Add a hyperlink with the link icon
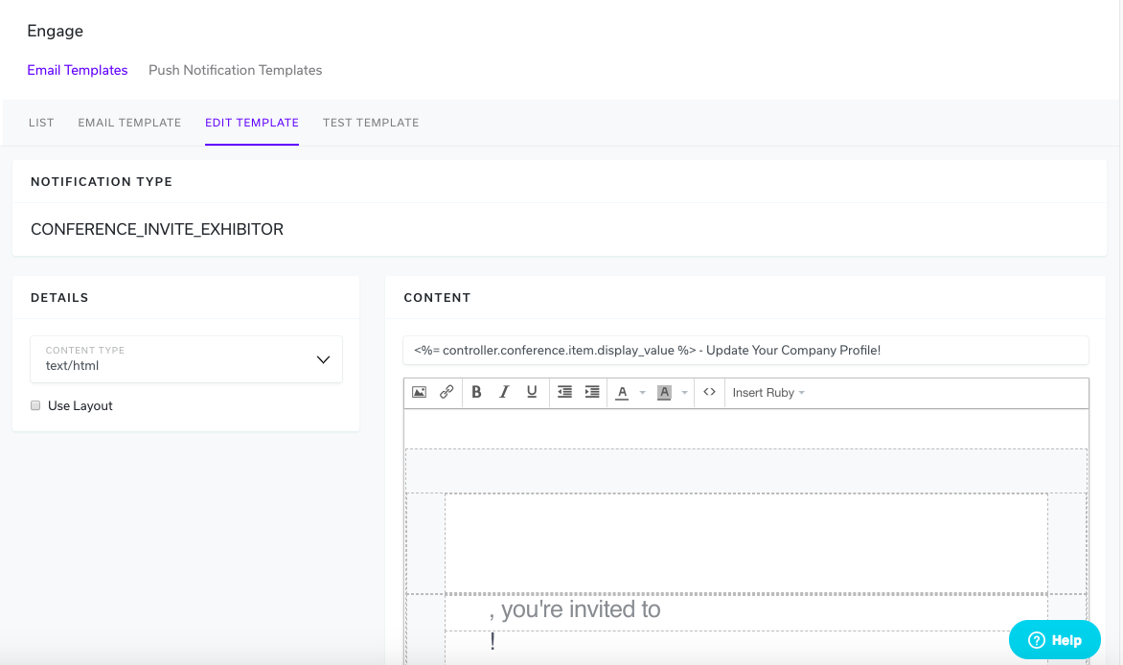The image size is (1123, 665). (447, 392)
